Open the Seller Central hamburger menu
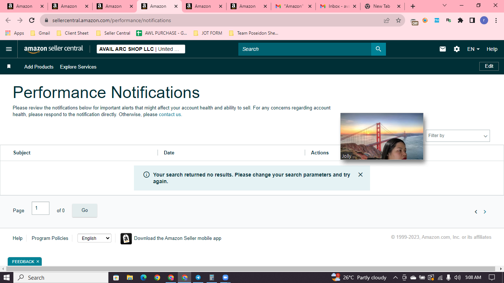Screen dimensions: 504x283 [x=9, y=49]
